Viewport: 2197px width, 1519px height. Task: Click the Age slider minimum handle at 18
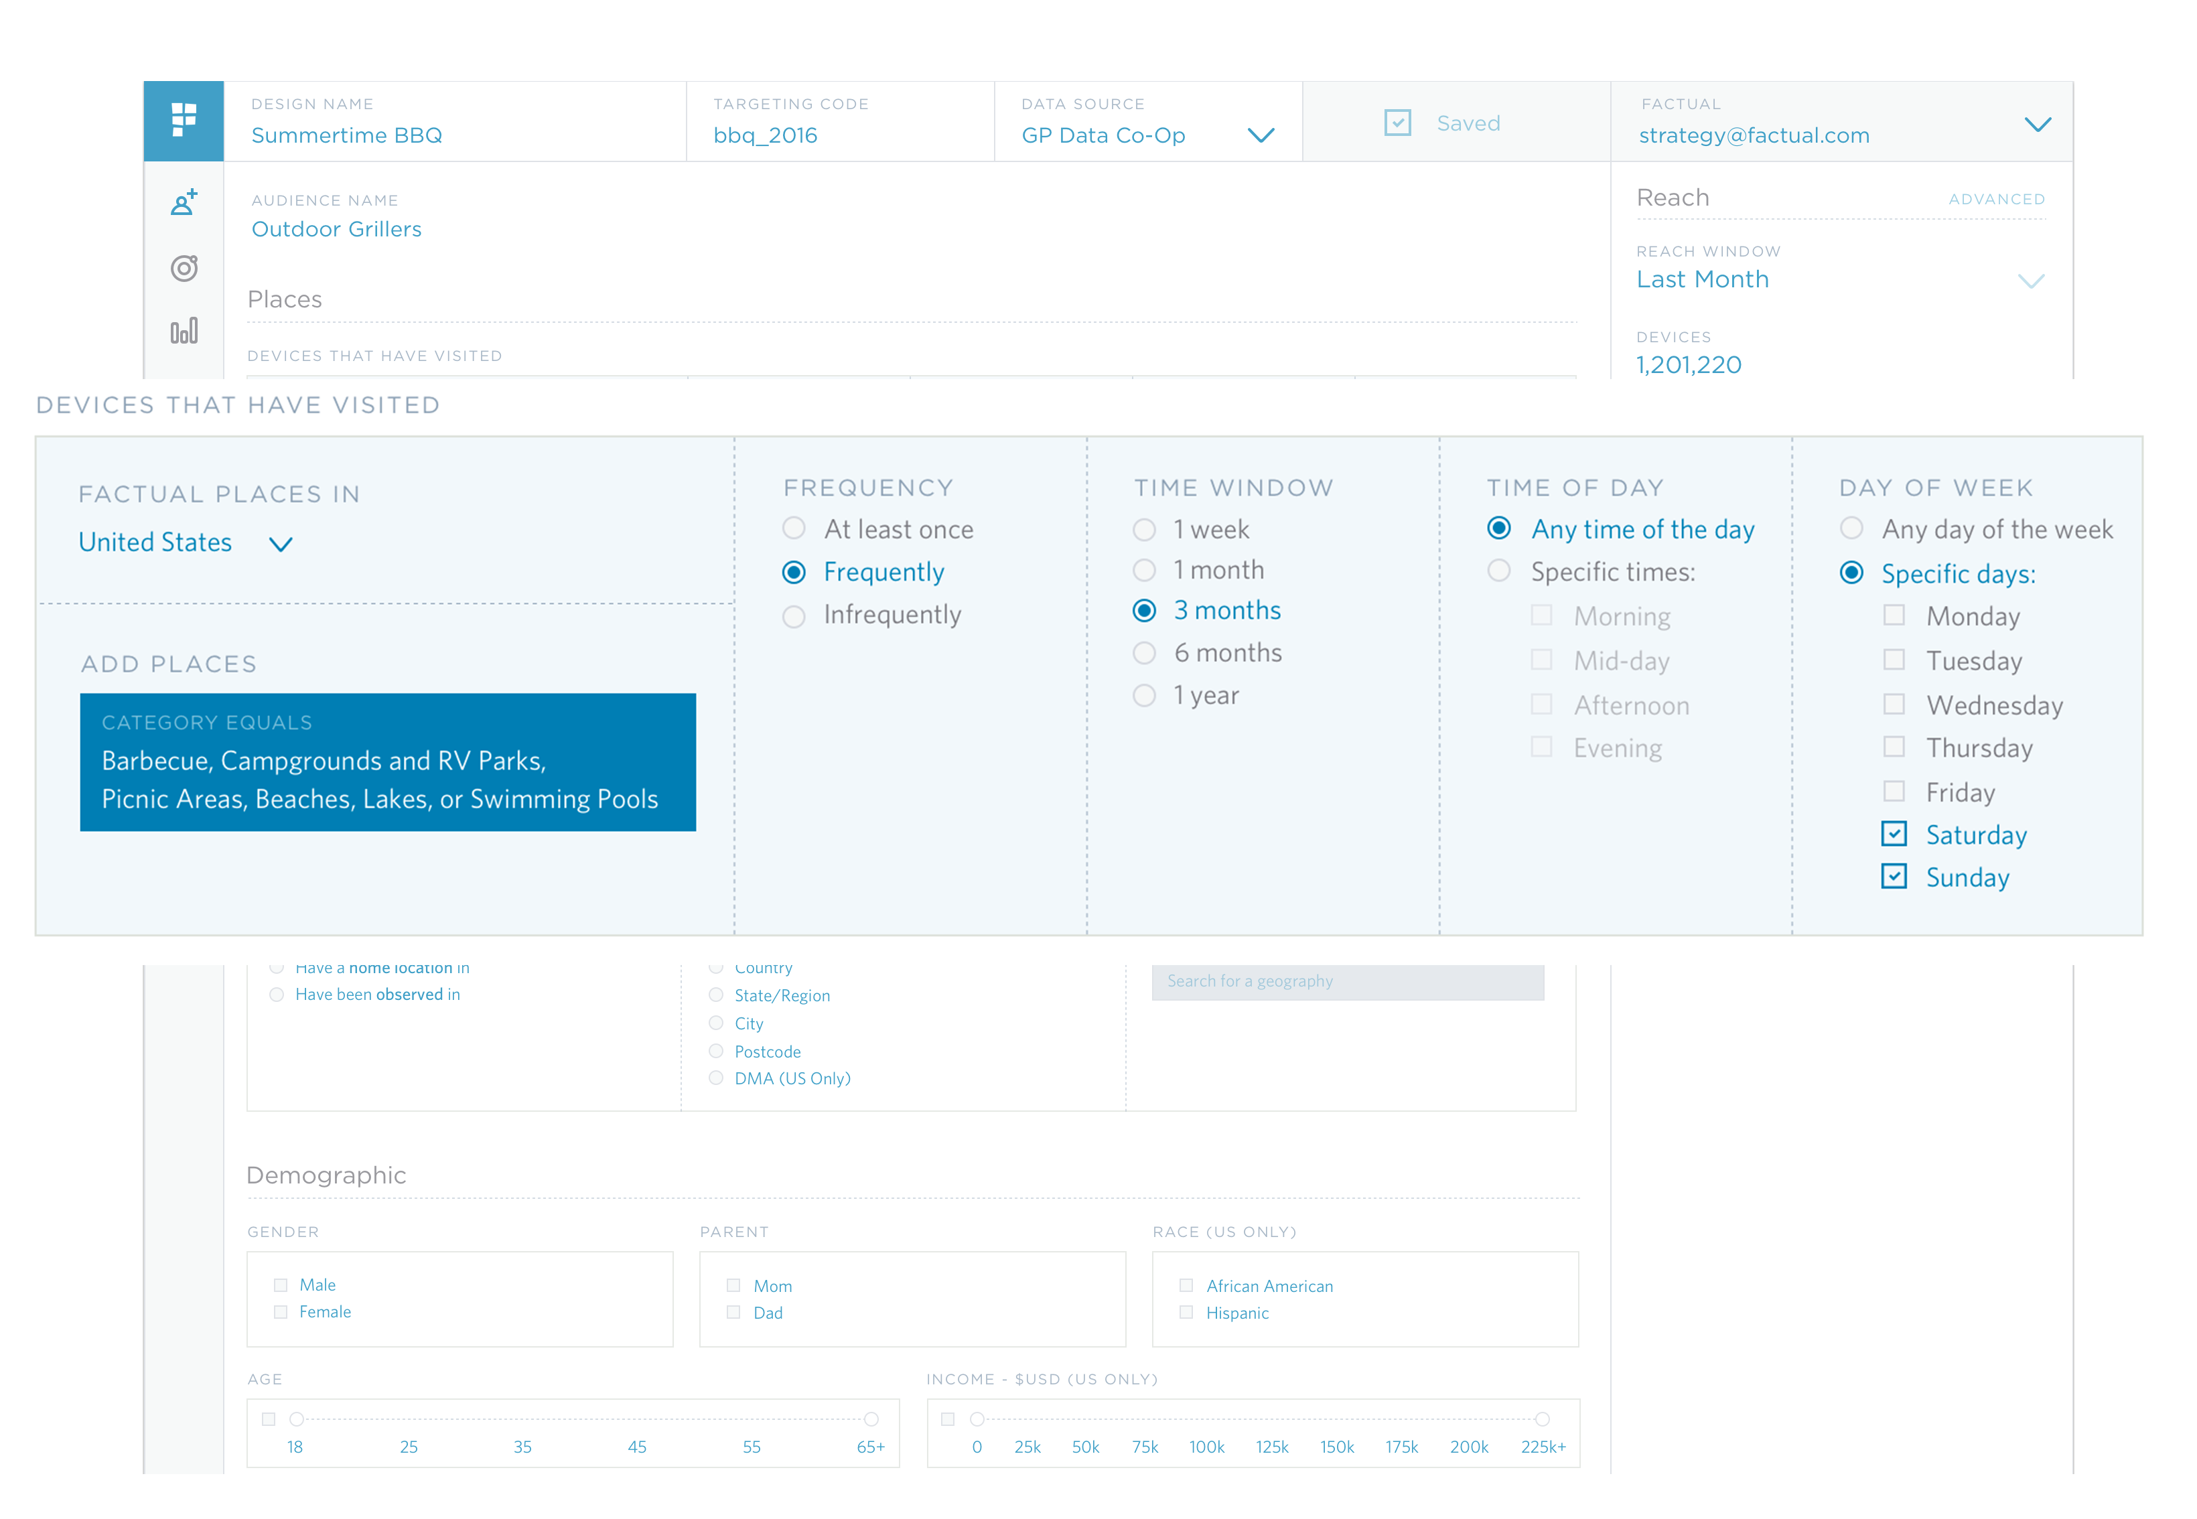(x=297, y=1420)
